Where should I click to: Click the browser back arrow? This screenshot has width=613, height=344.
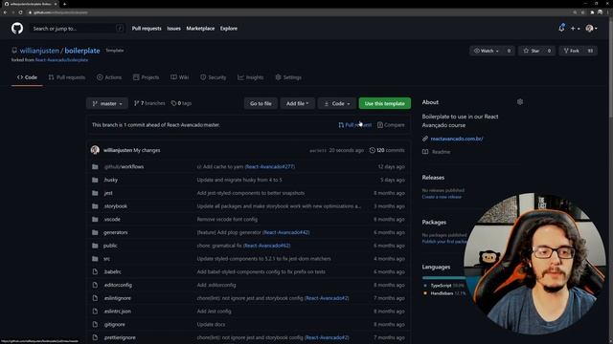coord(5,12)
